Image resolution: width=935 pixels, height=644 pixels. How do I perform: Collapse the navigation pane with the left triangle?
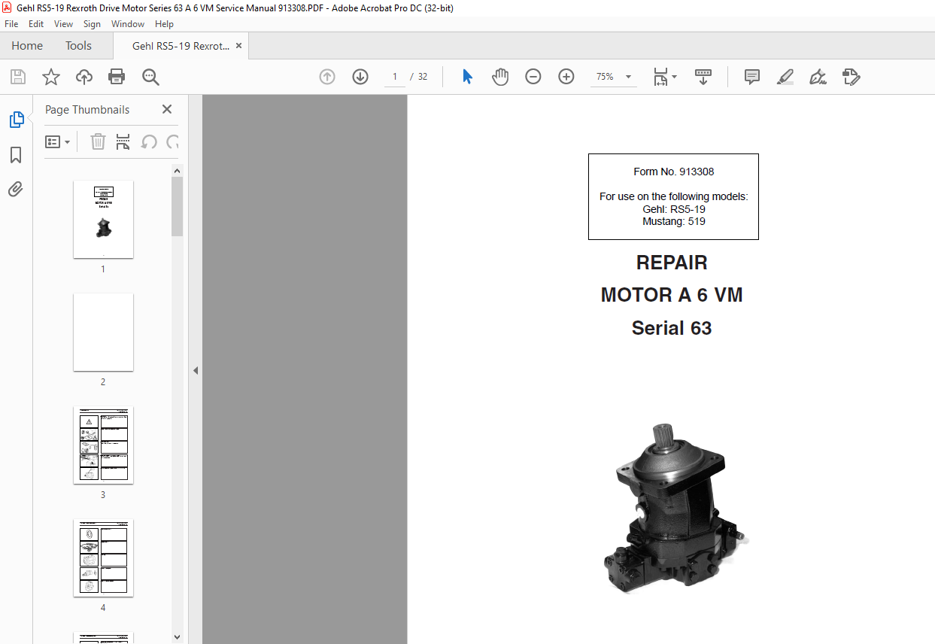point(196,370)
